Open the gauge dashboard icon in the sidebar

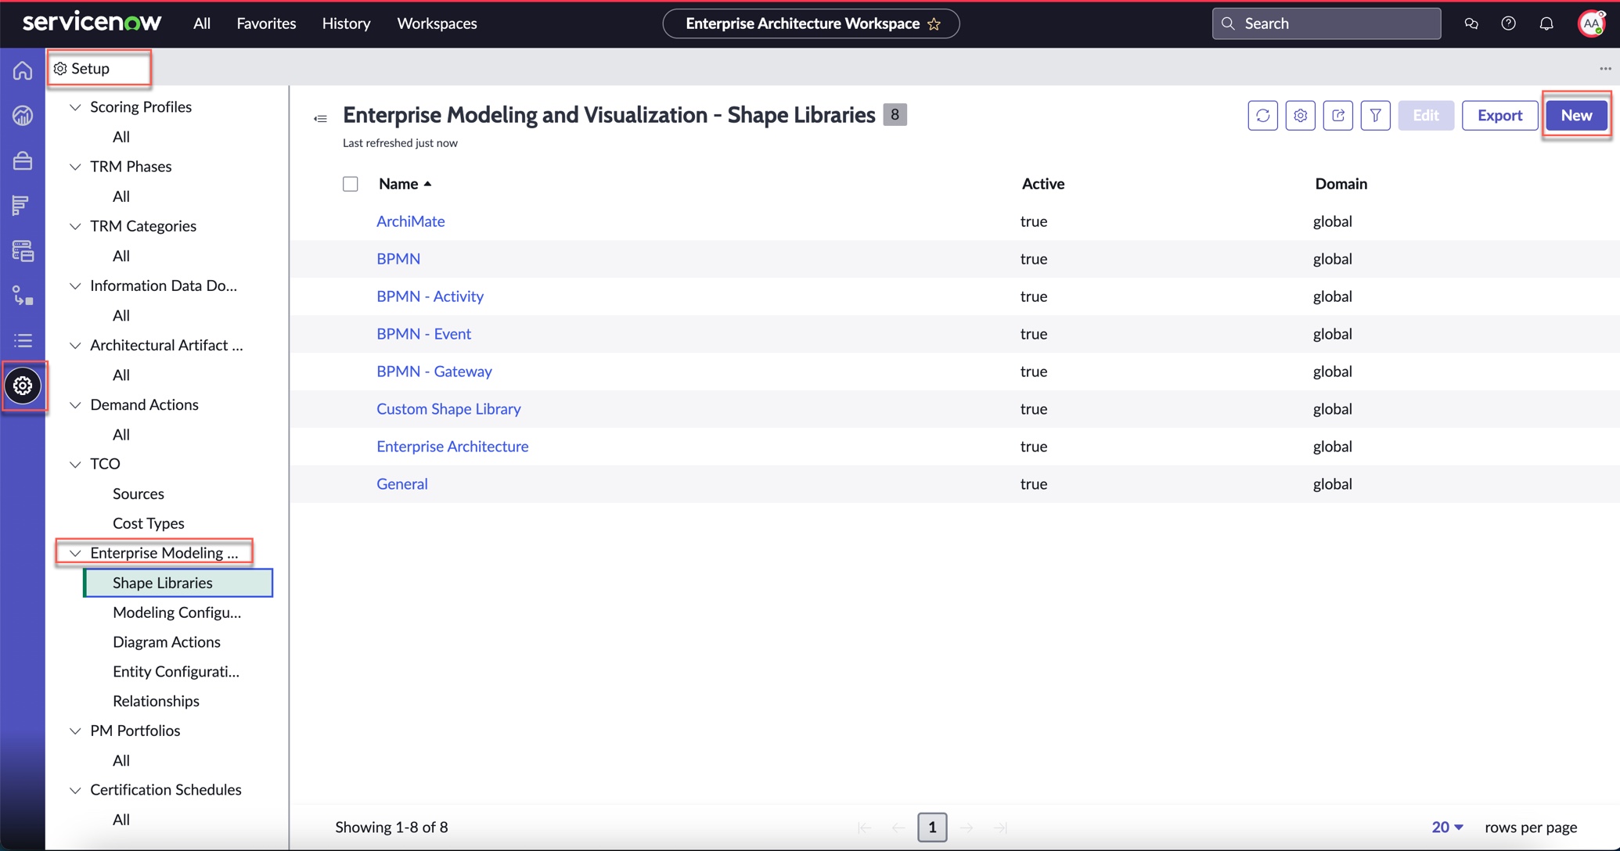tap(23, 116)
